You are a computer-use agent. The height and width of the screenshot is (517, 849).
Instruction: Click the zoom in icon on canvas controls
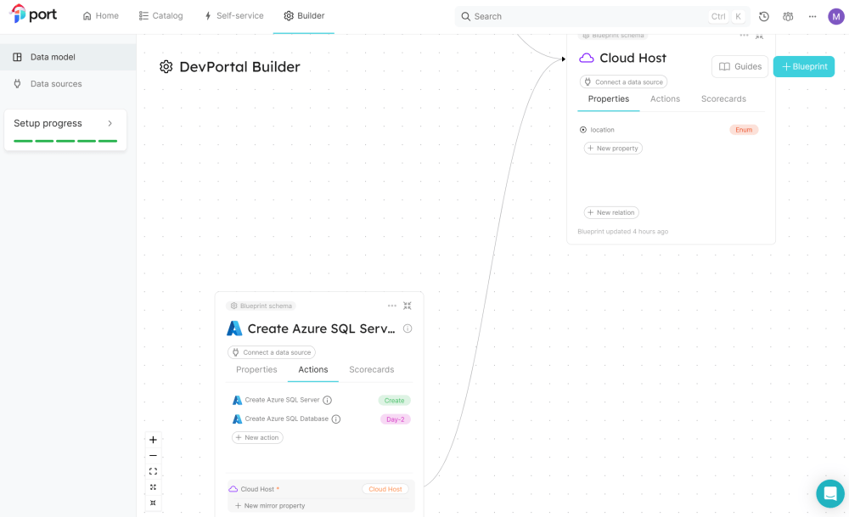point(153,440)
